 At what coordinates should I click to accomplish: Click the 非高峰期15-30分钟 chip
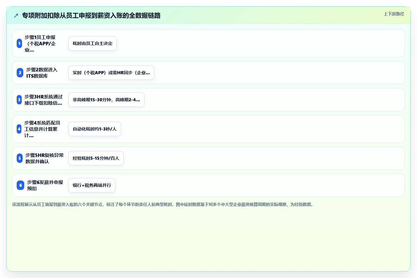(x=106, y=100)
